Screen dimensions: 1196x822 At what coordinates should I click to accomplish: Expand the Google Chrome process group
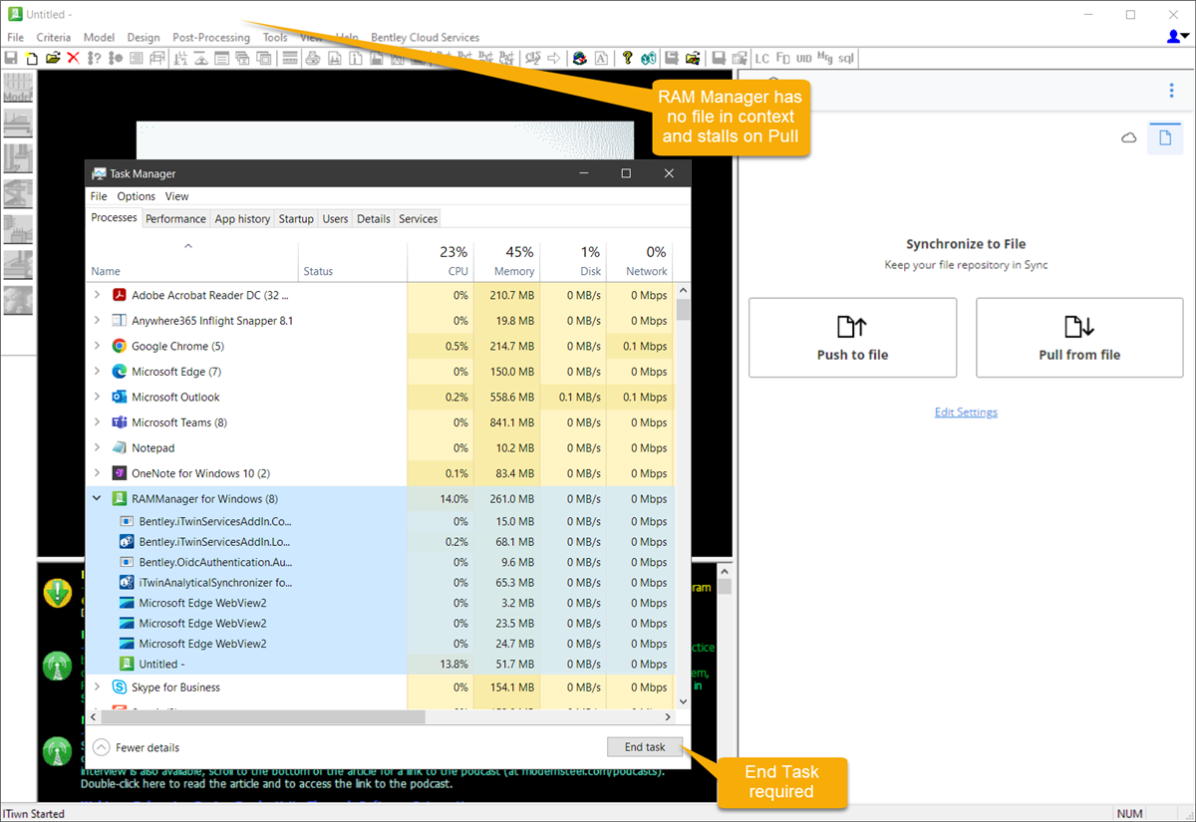point(97,346)
